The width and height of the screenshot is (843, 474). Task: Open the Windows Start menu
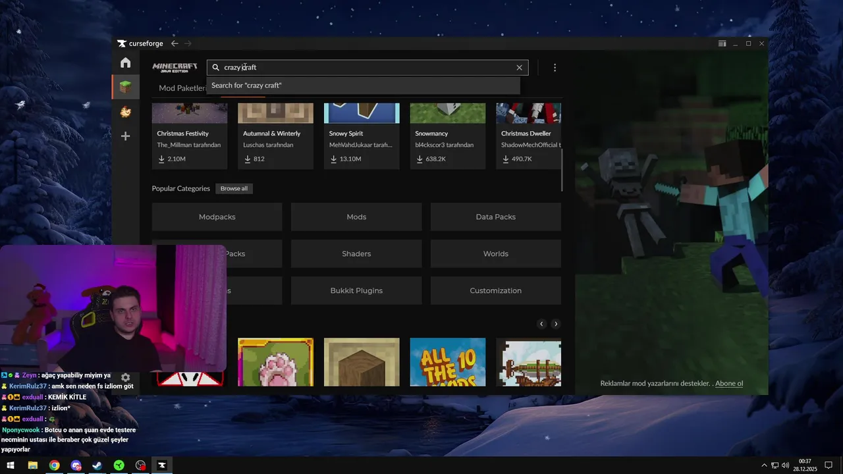(11, 465)
